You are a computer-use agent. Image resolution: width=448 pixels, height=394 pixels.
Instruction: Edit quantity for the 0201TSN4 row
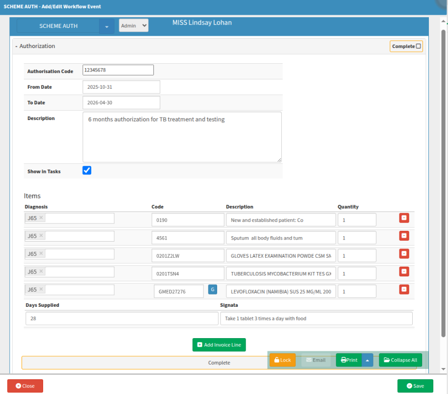tap(357, 273)
